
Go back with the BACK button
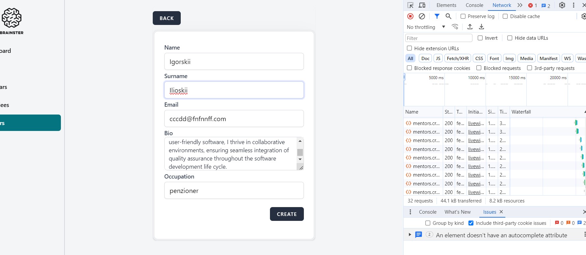tap(167, 18)
